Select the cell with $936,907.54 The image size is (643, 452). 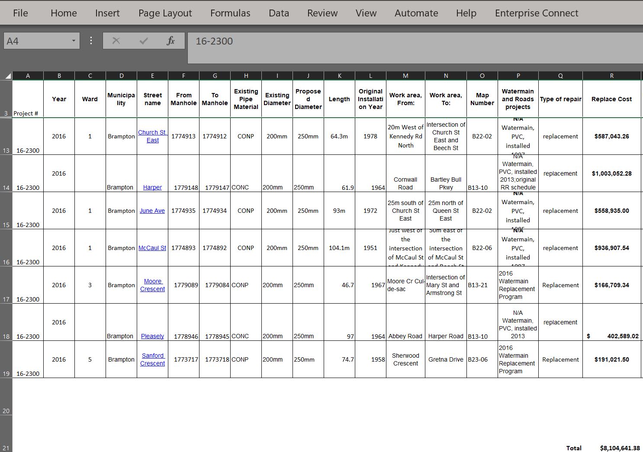pyautogui.click(x=611, y=248)
